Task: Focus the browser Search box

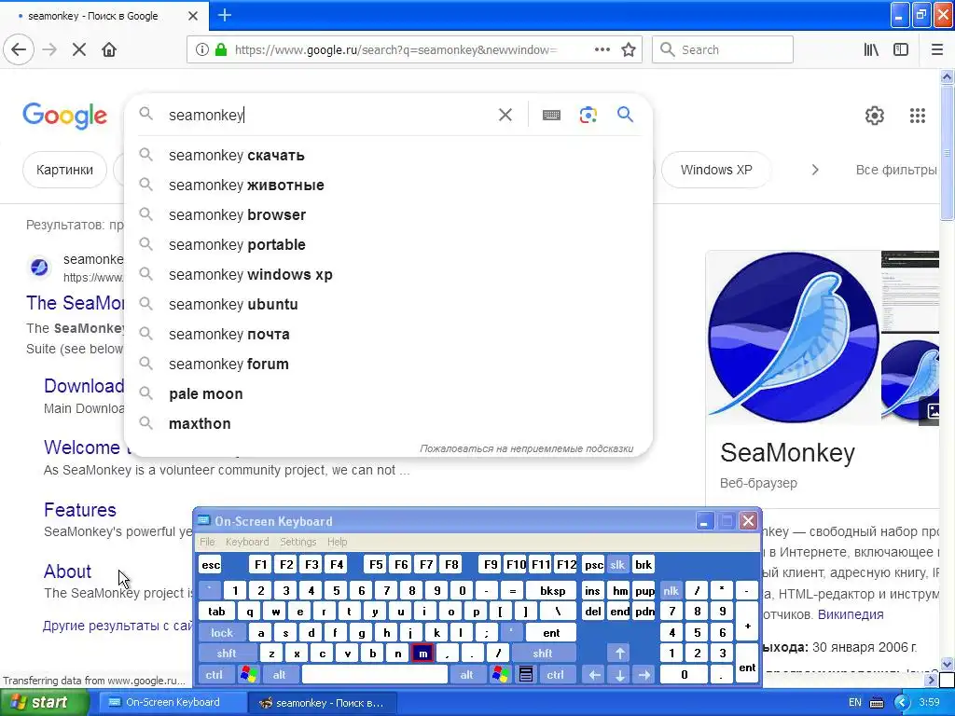Action: pyautogui.click(x=723, y=49)
